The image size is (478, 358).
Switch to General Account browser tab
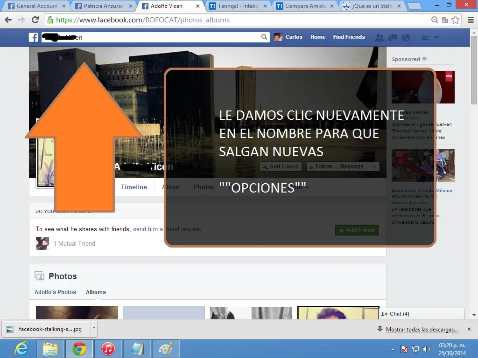click(36, 6)
